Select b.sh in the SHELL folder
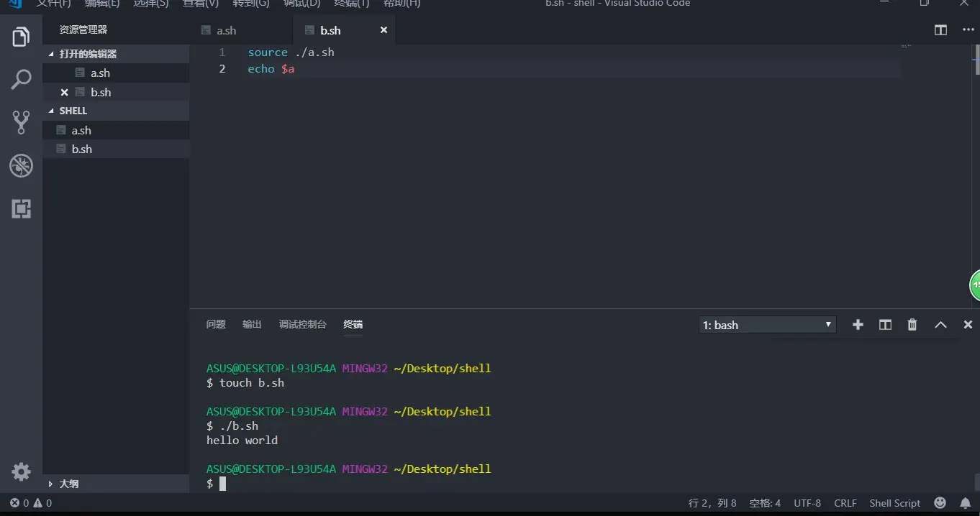Screen dimensions: 980x516 pyautogui.click(x=115, y=149)
